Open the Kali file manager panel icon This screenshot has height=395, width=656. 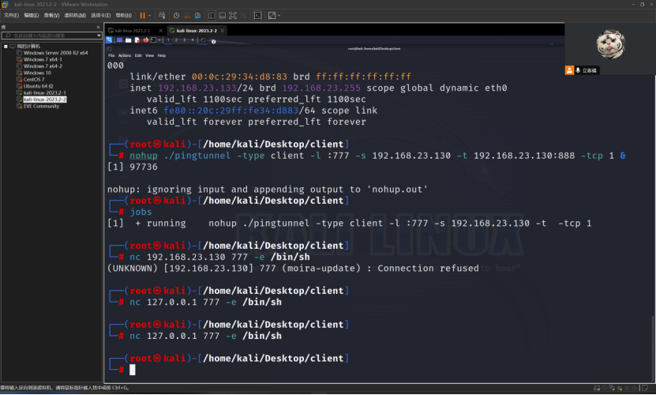tap(128, 40)
